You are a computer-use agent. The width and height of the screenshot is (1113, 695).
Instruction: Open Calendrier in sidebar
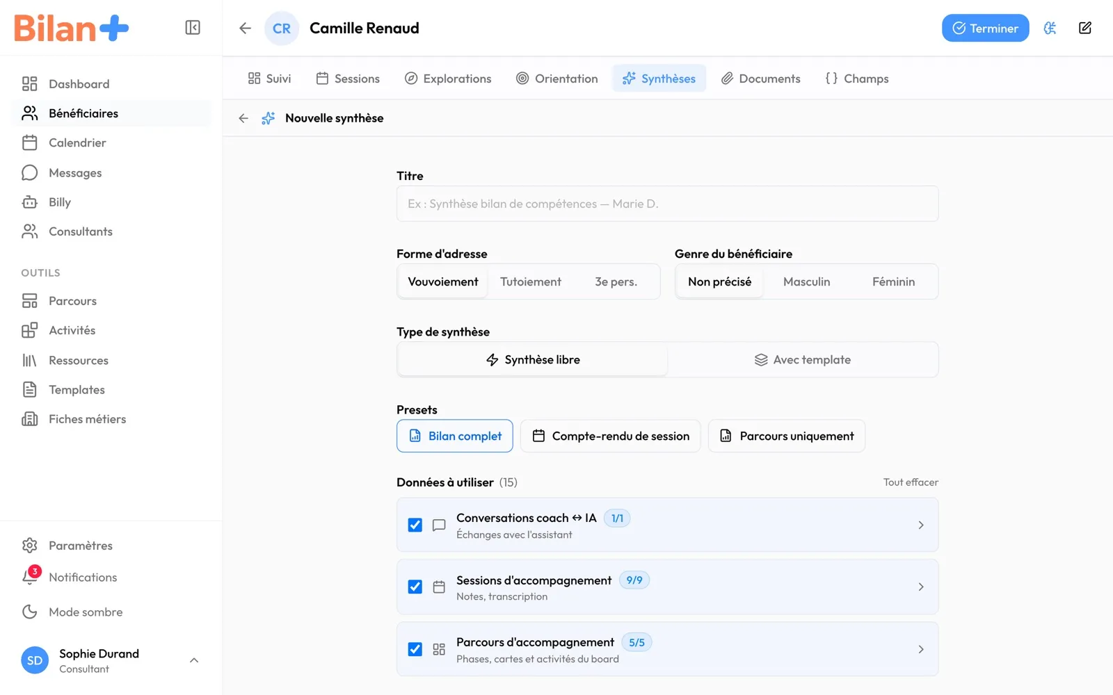click(111, 142)
